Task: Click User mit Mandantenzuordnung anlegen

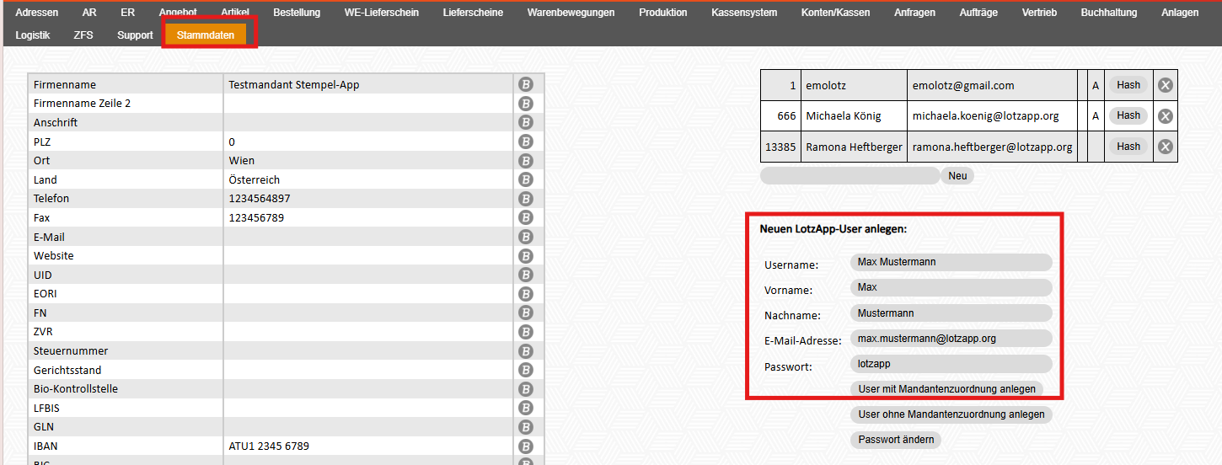Action: pyautogui.click(x=946, y=389)
